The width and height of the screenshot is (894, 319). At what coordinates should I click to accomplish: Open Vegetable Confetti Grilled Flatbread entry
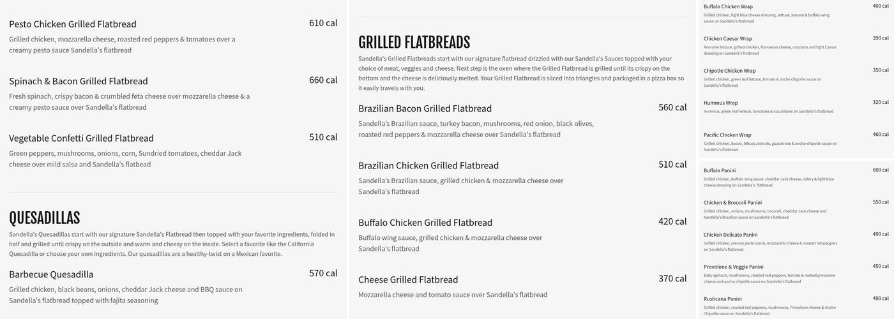pos(81,138)
